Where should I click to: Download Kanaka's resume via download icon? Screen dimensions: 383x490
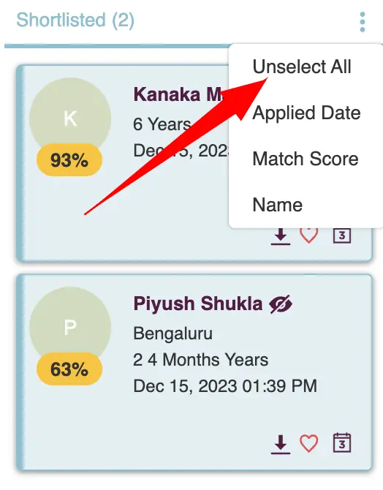click(281, 236)
